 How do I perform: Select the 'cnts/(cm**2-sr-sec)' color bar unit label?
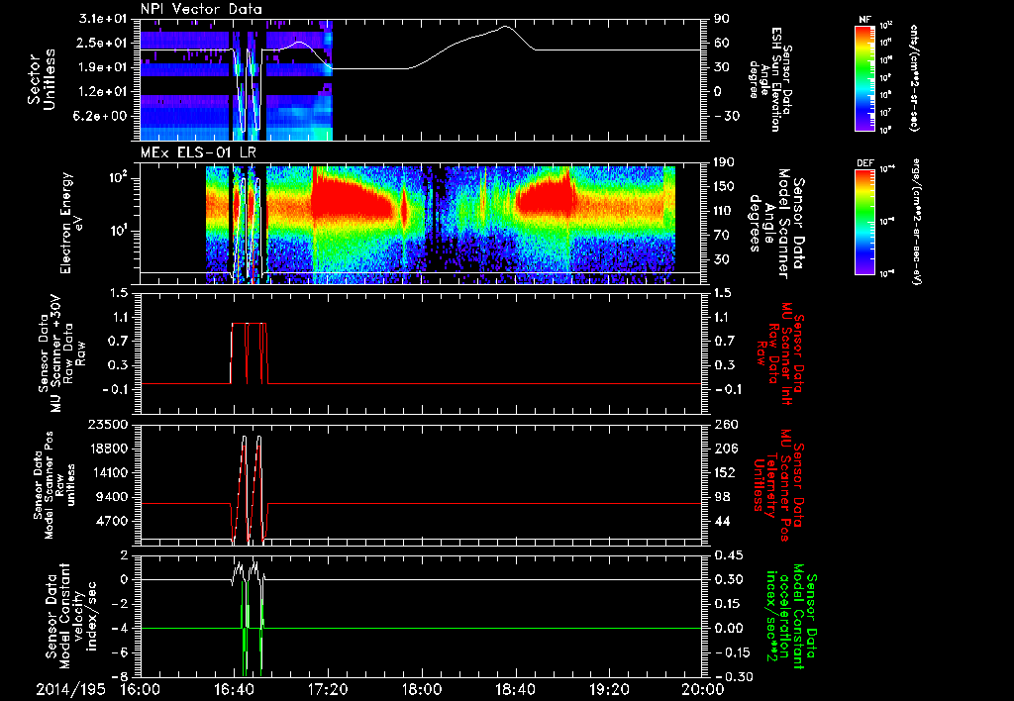click(914, 78)
